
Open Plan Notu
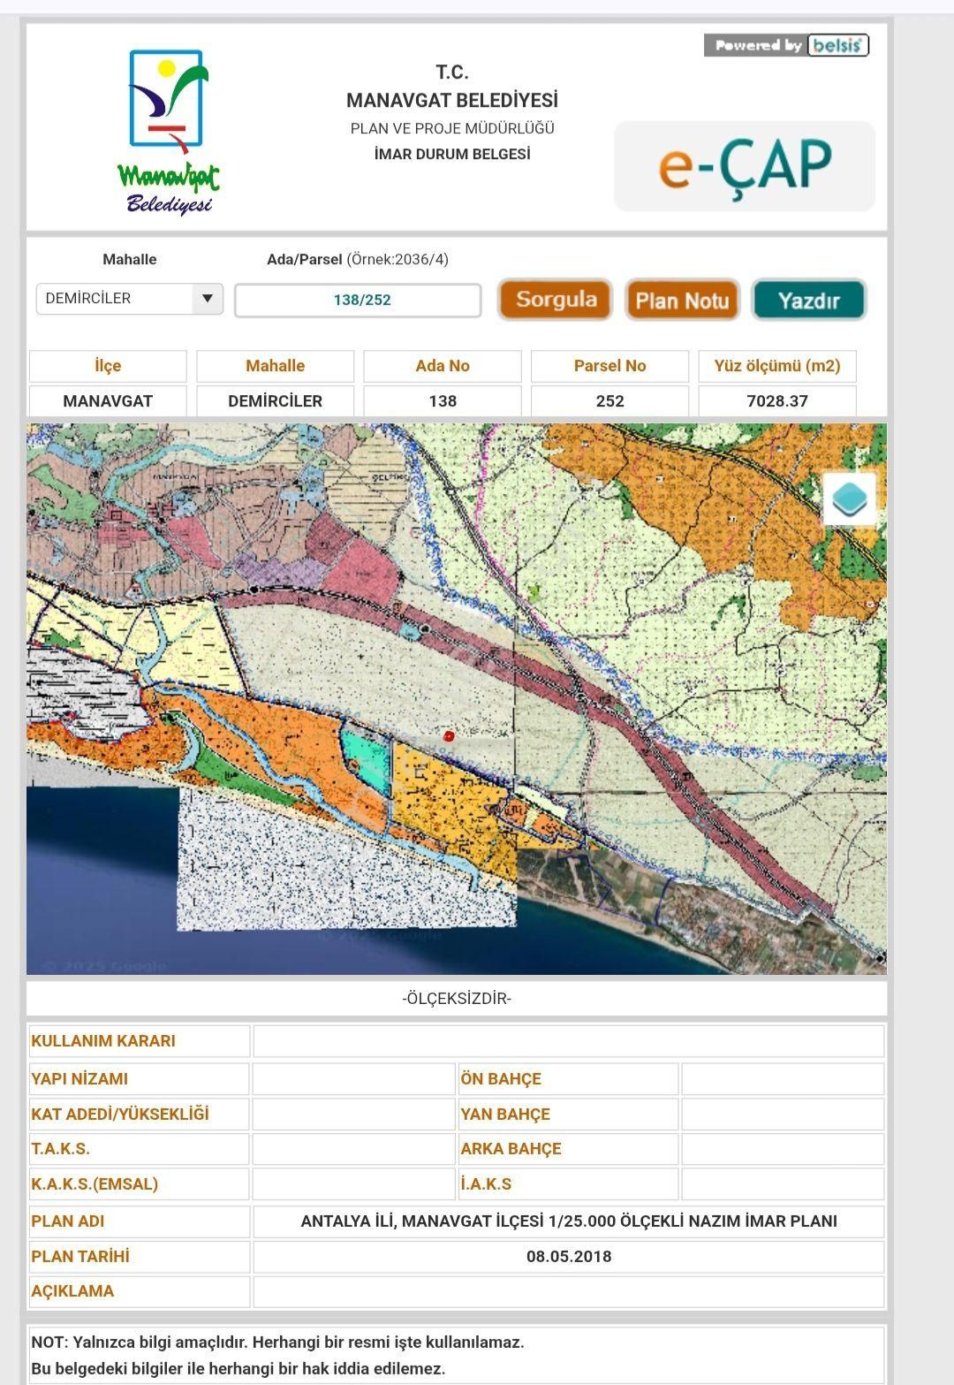coord(682,301)
